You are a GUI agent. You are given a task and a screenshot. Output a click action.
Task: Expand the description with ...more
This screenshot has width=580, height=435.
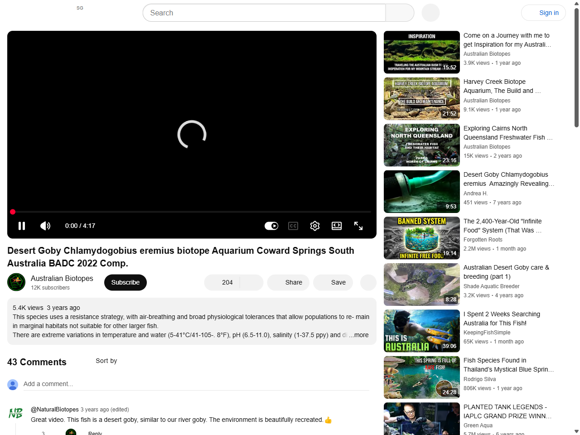tap(359, 335)
